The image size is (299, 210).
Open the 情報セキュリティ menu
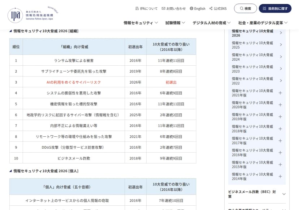pos(141,23)
